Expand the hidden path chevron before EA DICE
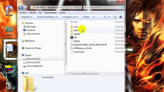Screen dimensions: 164x92 (35, 7)
